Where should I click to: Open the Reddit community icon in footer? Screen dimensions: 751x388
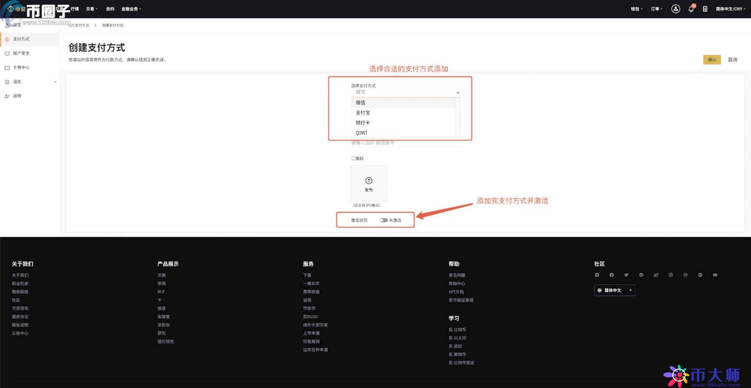pos(641,275)
